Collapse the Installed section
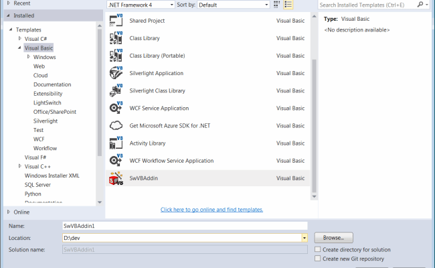Screen dimensions: 435x268 tap(8, 15)
